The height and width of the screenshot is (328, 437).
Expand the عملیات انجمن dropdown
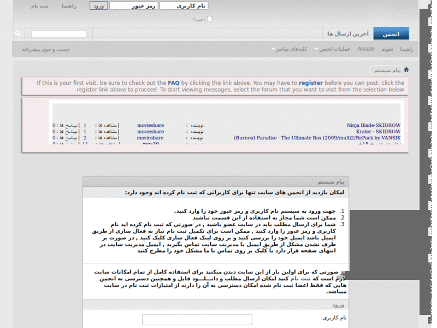pos(333,49)
